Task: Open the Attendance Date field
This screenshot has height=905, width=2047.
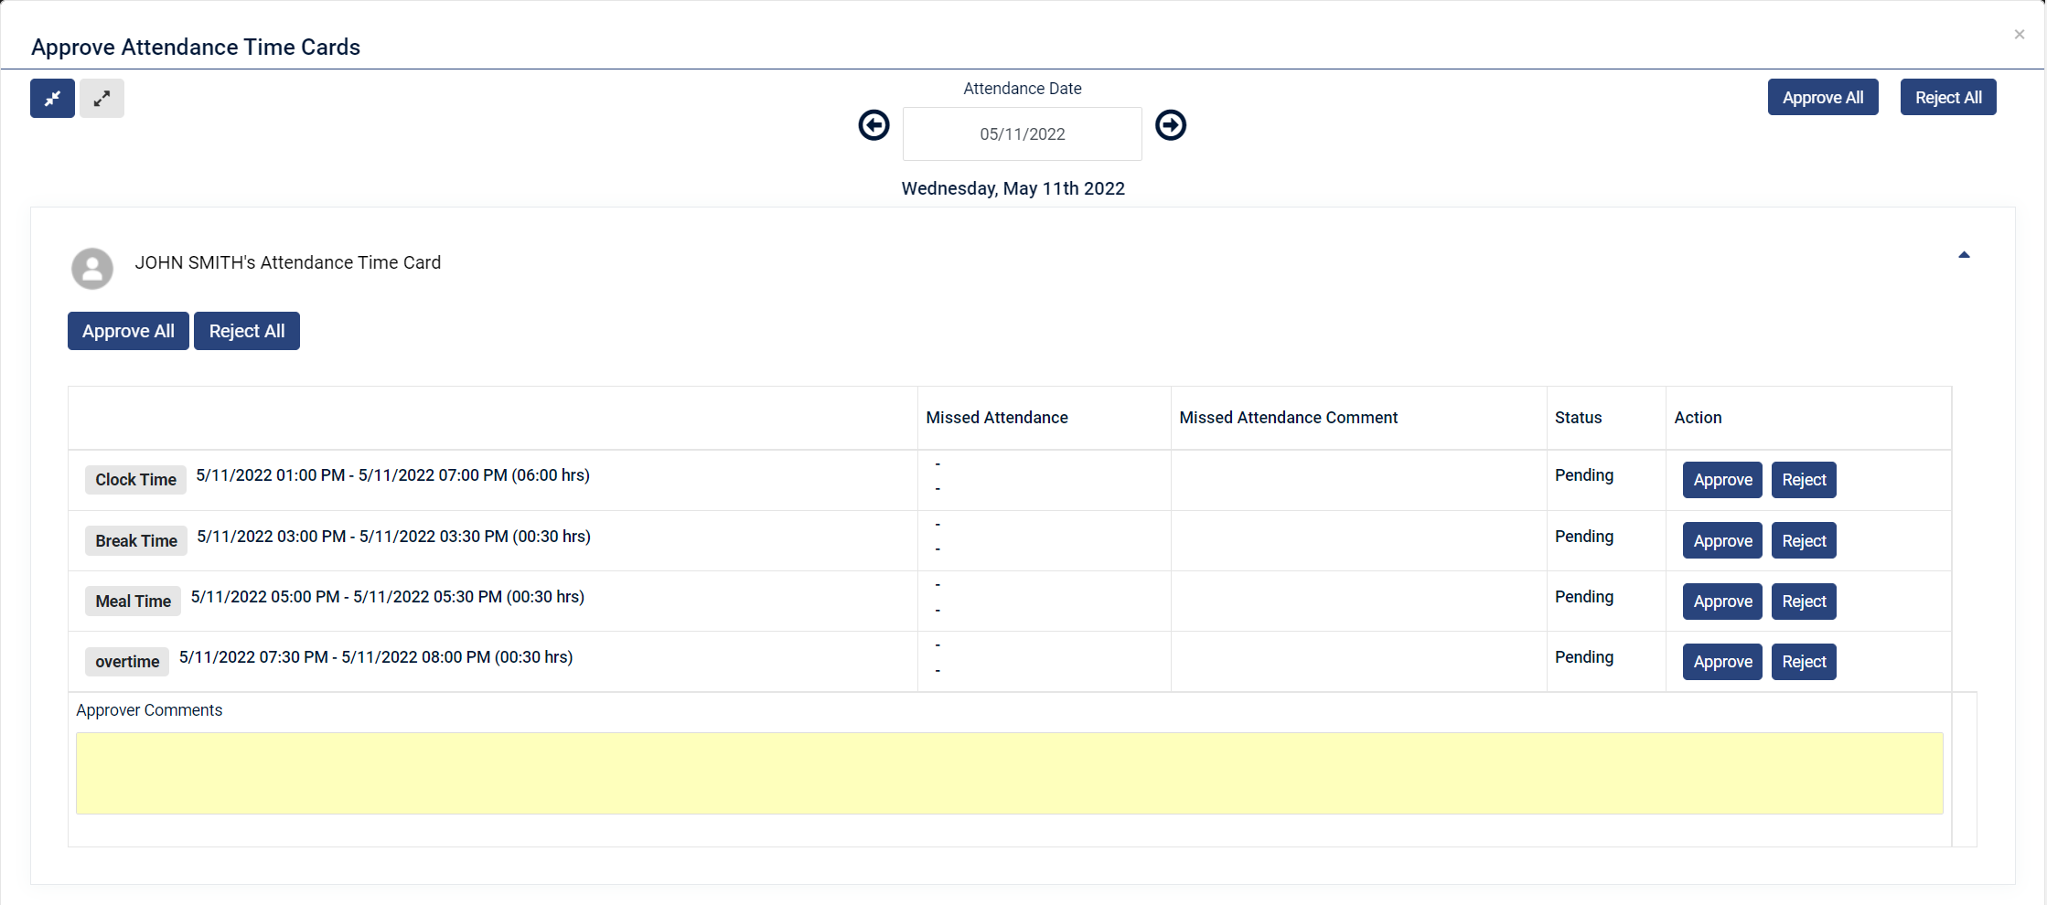Action: click(x=1022, y=134)
